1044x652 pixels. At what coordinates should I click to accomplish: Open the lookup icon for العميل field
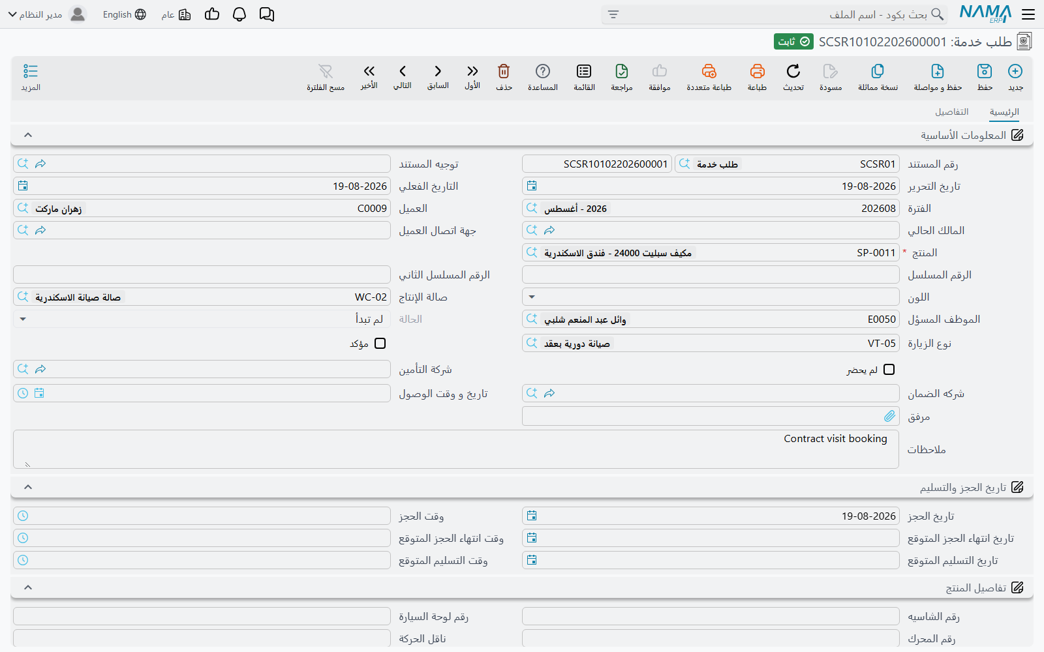[x=23, y=209]
